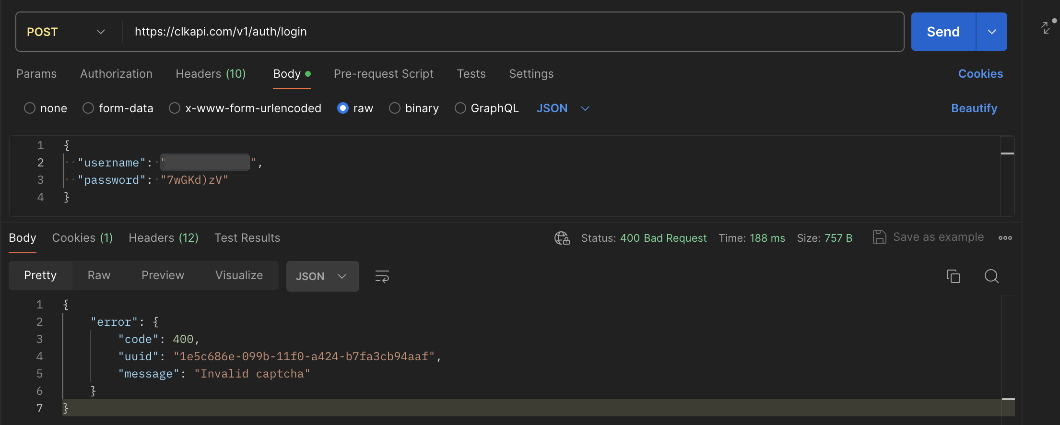
Task: Toggle line wrap icon in response toolbar
Action: pos(382,276)
